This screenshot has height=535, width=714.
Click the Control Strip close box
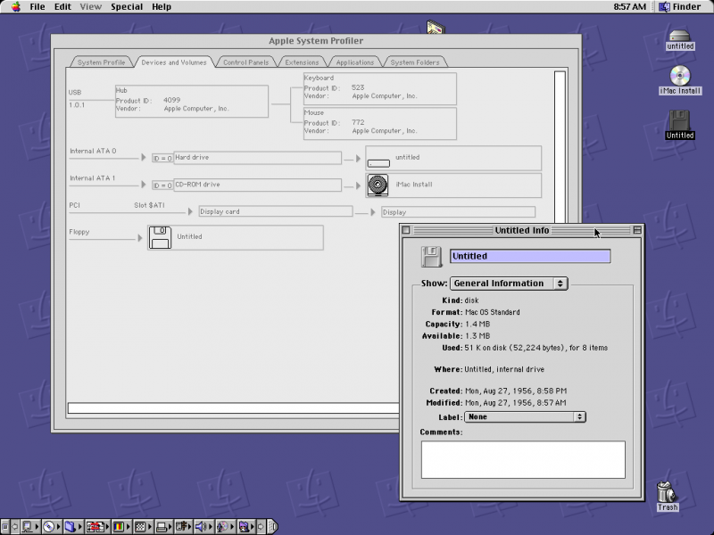tap(5, 527)
